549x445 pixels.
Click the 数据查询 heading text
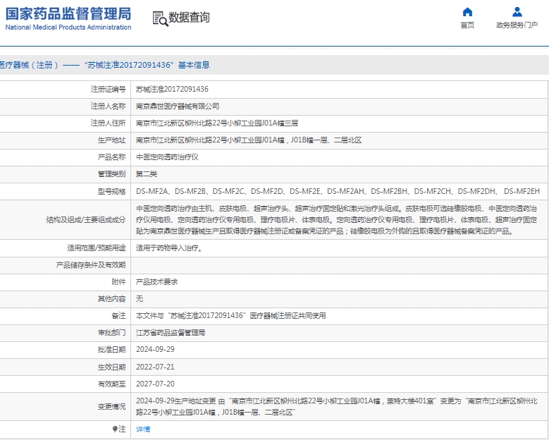(x=189, y=17)
